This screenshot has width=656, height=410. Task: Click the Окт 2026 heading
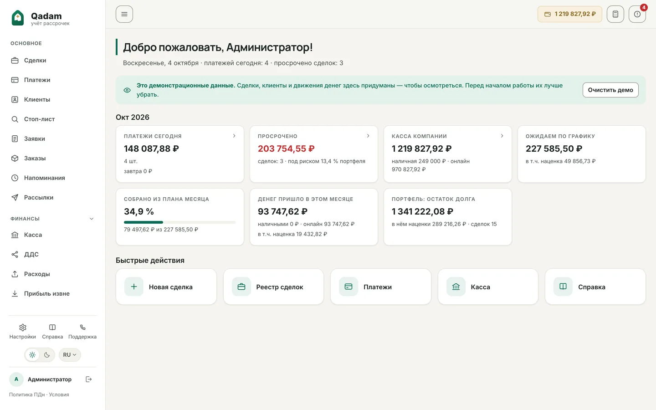(133, 118)
